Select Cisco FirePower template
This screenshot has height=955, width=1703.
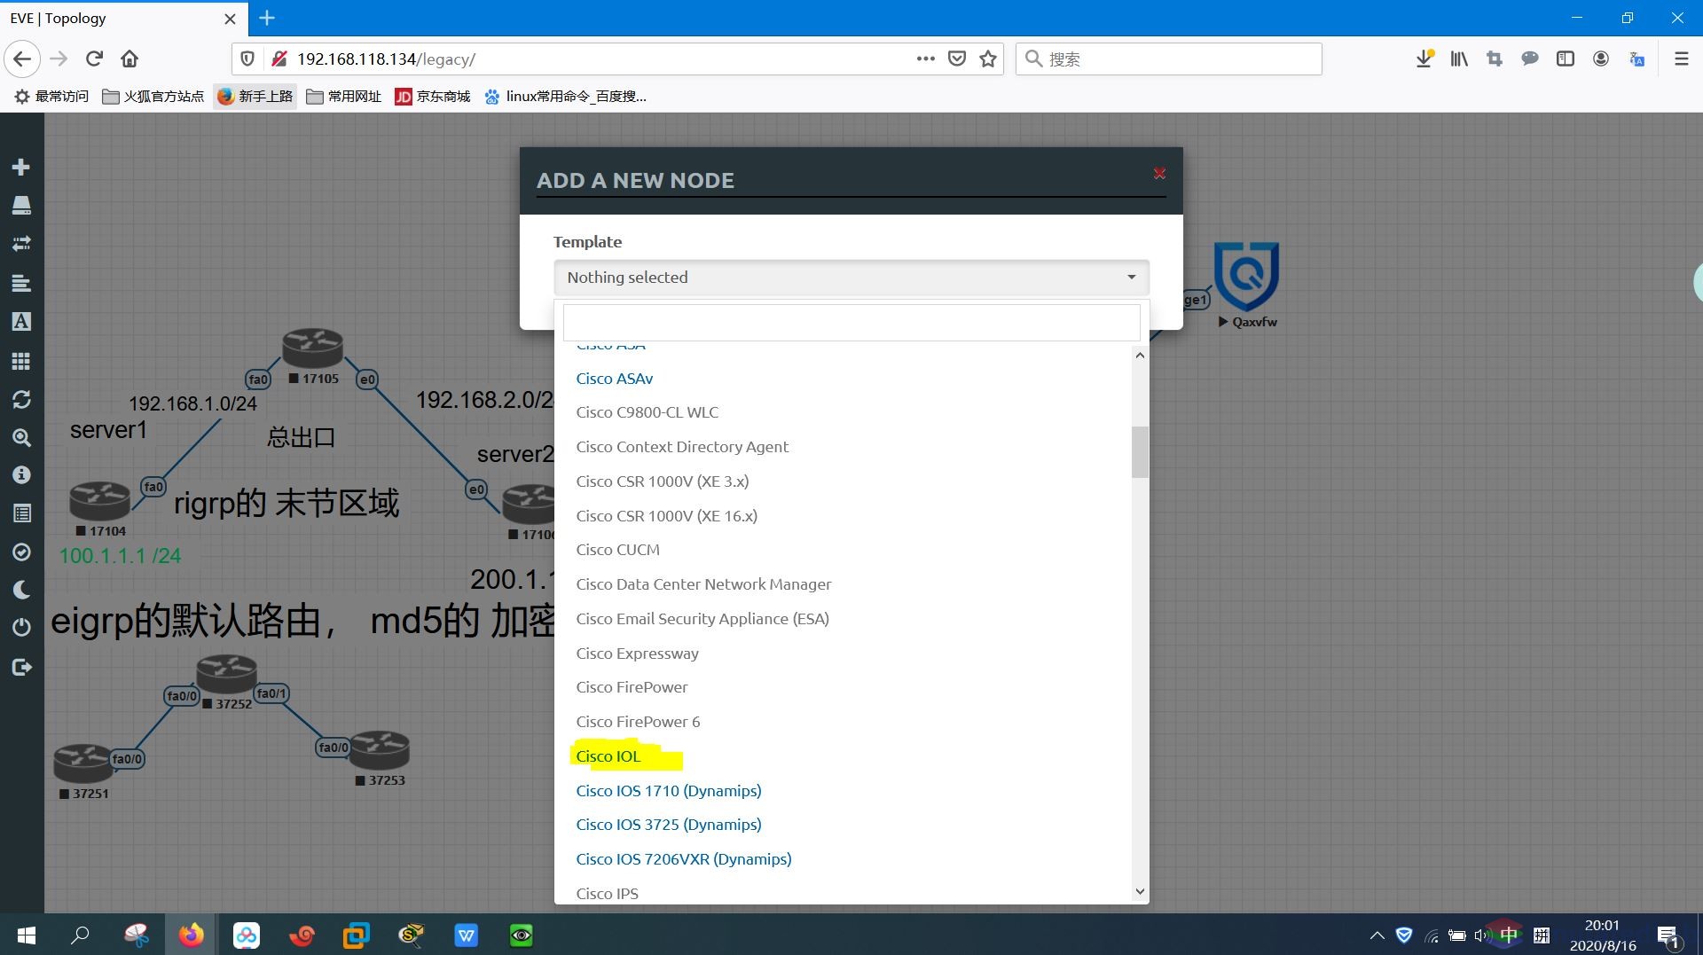(x=632, y=687)
